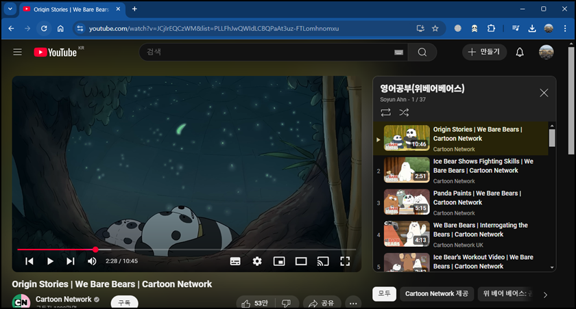Toggle playlist loop
The height and width of the screenshot is (309, 576).
[385, 112]
